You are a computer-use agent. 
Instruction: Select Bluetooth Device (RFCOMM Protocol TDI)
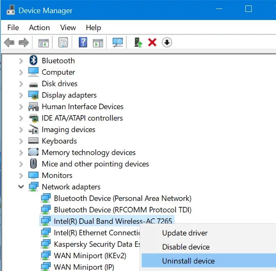(x=123, y=210)
